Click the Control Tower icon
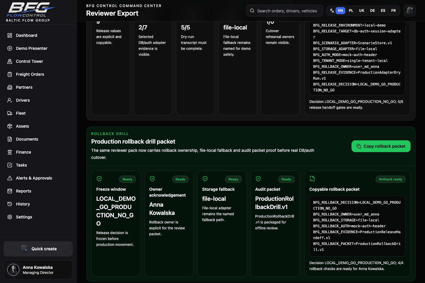Image resolution: width=425 pixels, height=283 pixels. [10, 61]
